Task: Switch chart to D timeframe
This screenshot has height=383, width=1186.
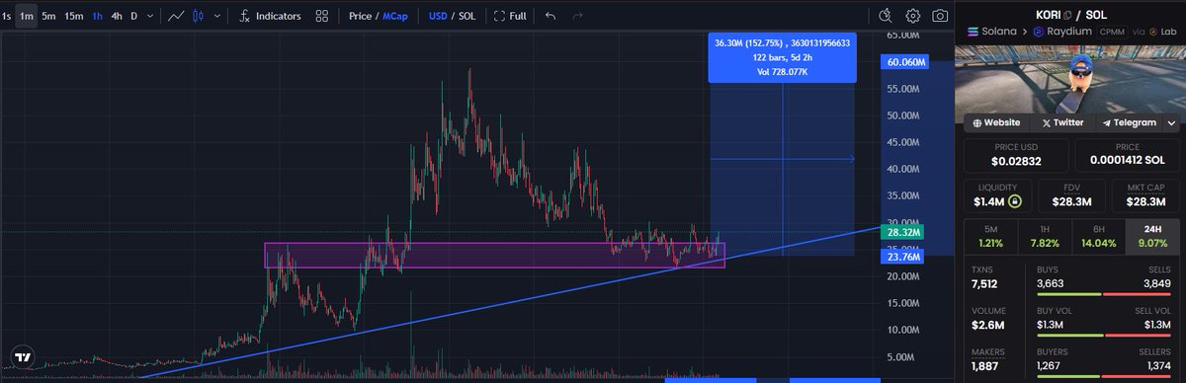Action: click(x=134, y=16)
